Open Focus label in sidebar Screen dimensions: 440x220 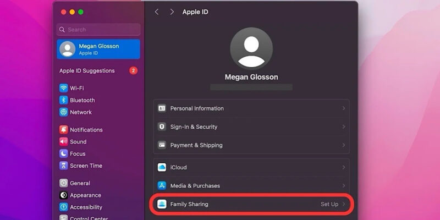(78, 154)
